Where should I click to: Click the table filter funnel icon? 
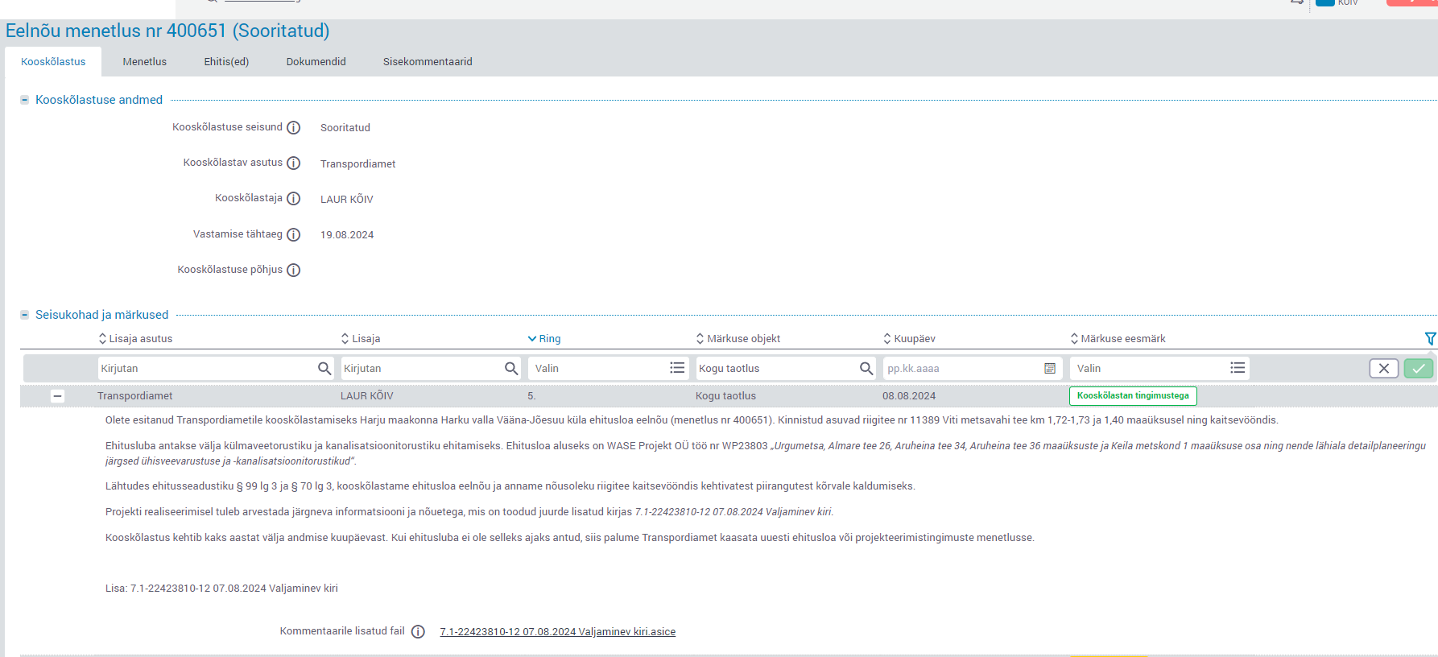tap(1430, 339)
